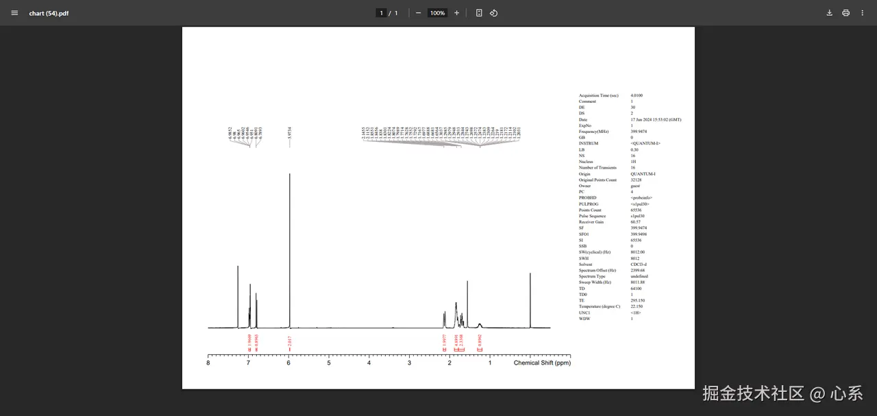Click the <QUANTUM-I> instrument value

(x=645, y=143)
